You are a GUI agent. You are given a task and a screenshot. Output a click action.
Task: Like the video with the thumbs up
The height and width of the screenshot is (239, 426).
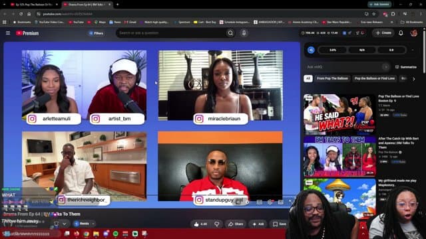click(x=200, y=224)
